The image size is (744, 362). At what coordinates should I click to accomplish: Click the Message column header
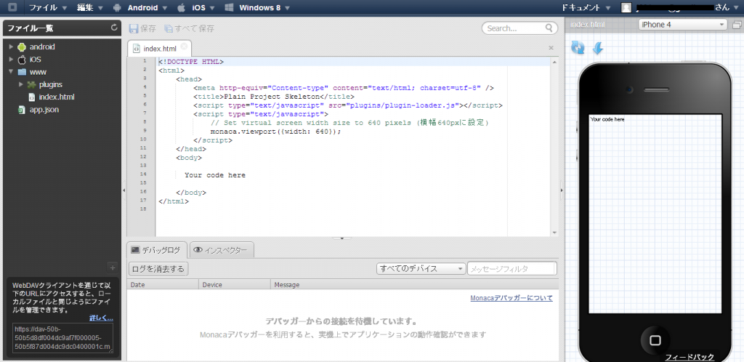click(x=414, y=285)
